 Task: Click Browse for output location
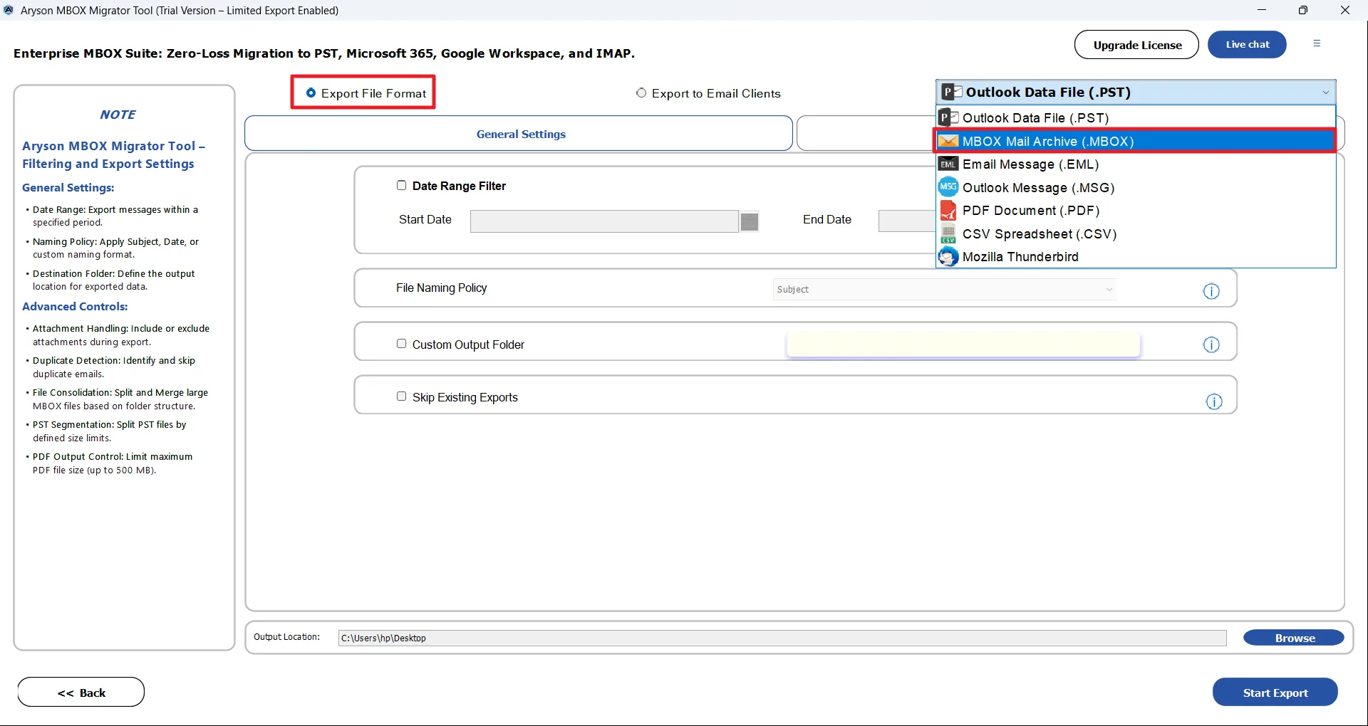pos(1294,638)
